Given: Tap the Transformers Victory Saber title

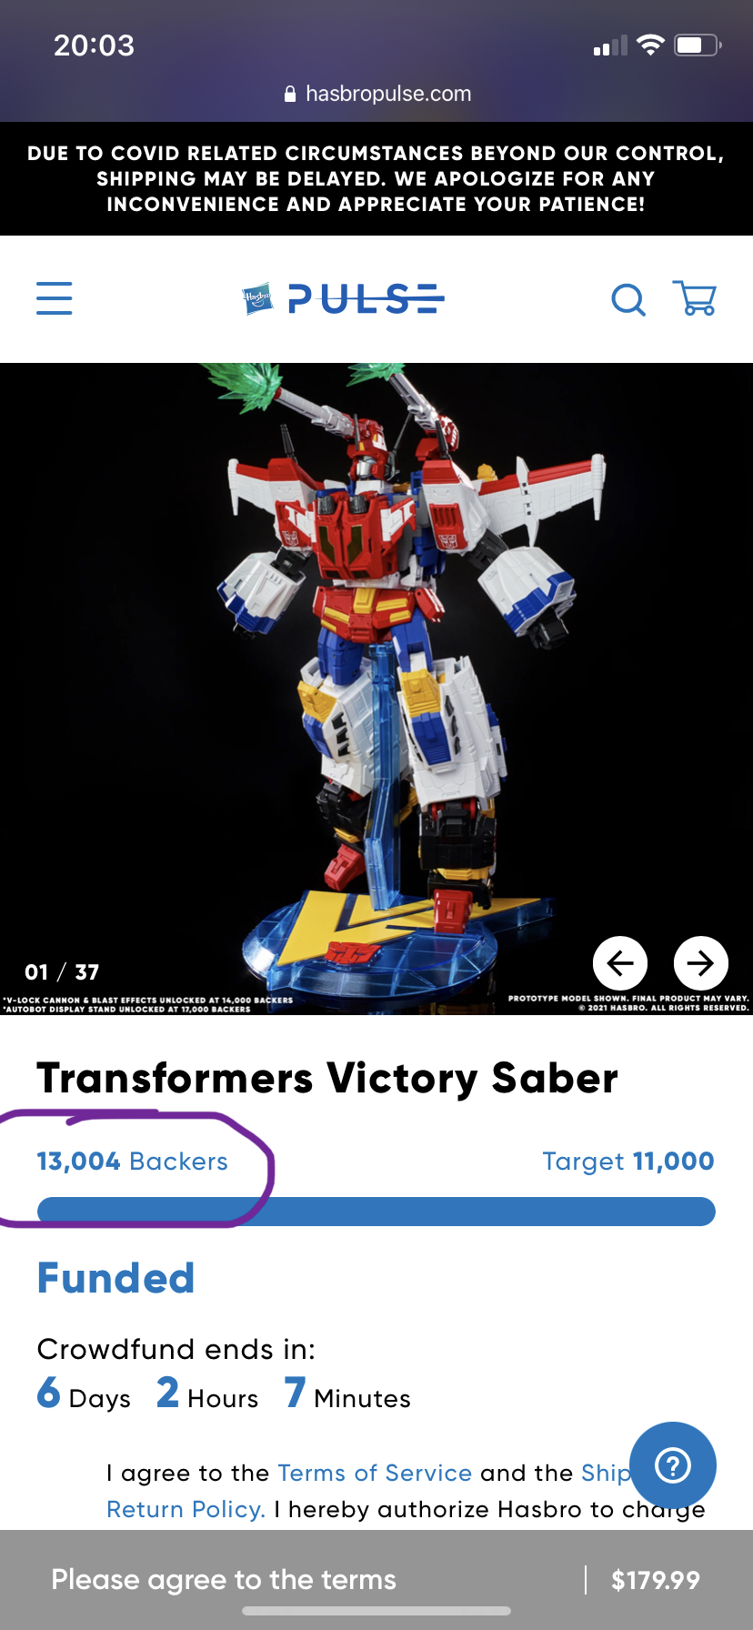Looking at the screenshot, I should (x=327, y=1079).
